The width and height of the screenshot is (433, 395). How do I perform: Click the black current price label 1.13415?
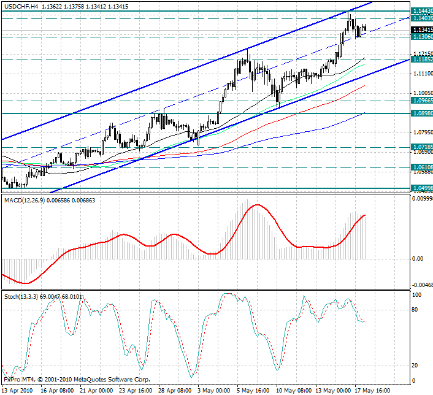422,29
